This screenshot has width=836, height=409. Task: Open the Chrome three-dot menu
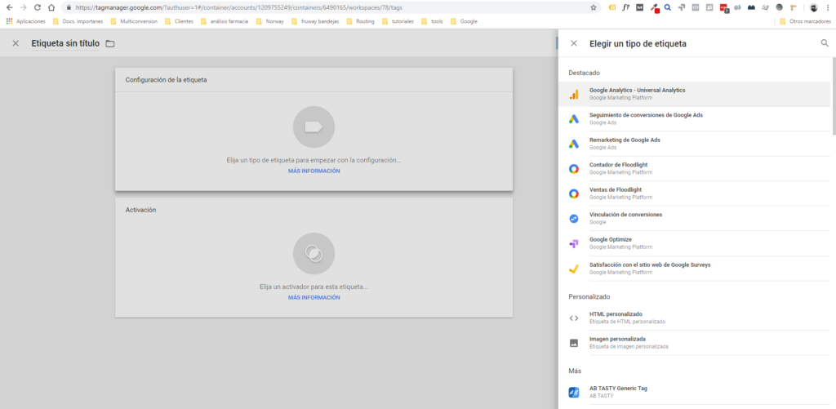click(x=828, y=7)
